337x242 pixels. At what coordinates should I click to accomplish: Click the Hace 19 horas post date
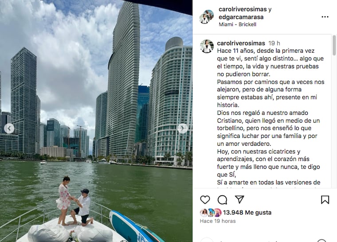[x=218, y=221]
